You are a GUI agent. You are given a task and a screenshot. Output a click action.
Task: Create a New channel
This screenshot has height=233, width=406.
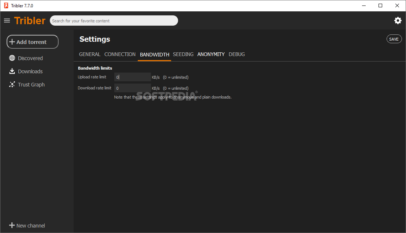(27, 226)
